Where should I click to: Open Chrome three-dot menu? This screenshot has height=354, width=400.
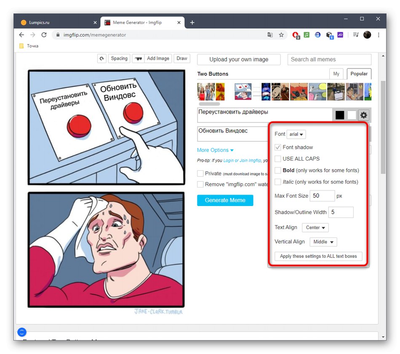379,35
